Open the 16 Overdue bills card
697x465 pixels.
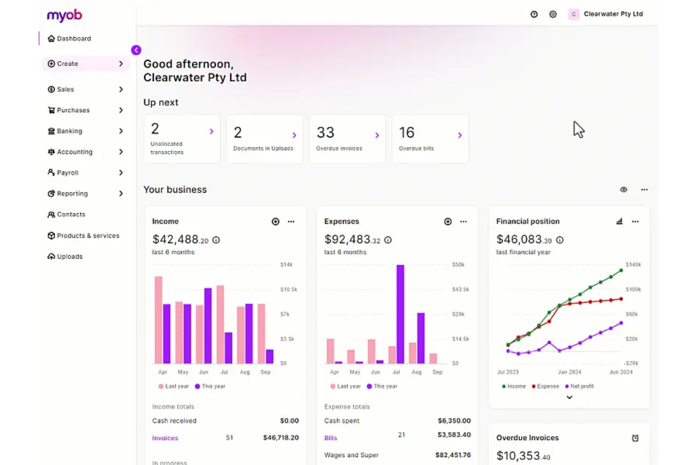click(430, 139)
